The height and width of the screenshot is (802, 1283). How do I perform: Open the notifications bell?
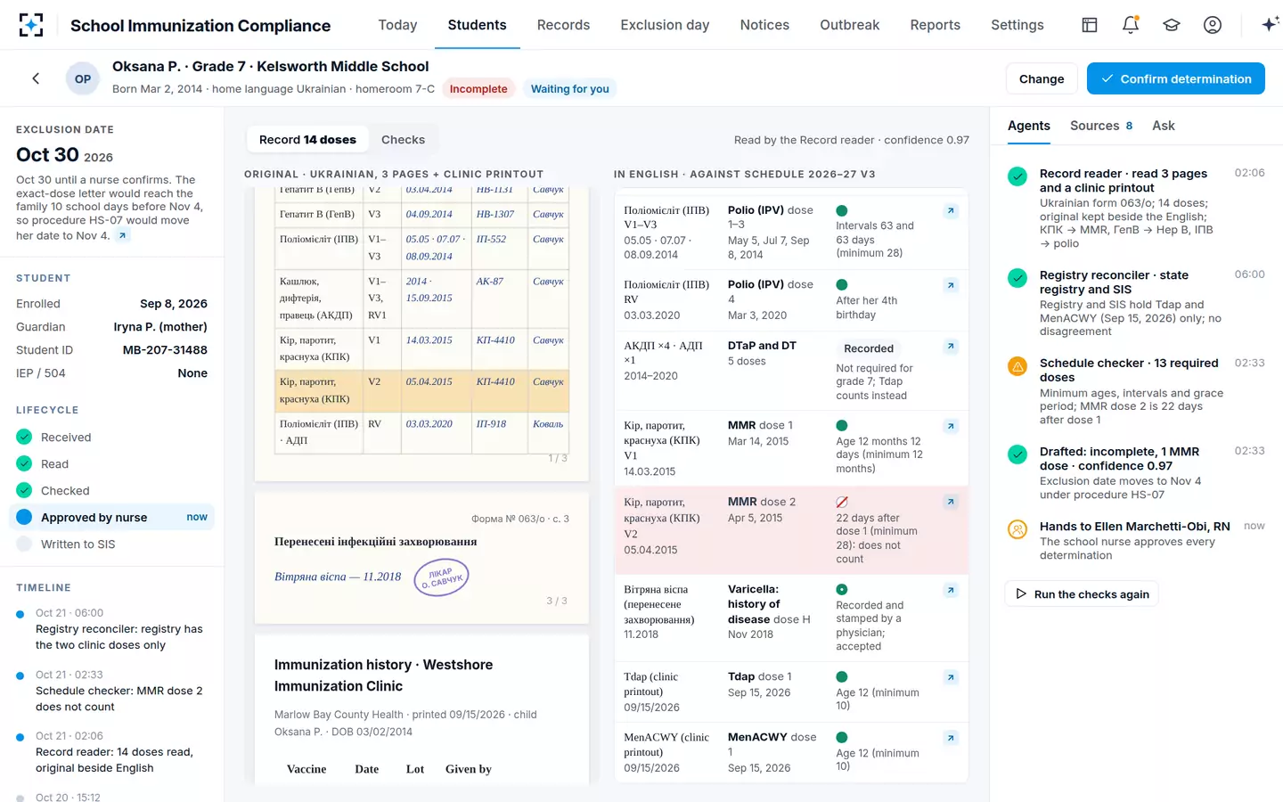pyautogui.click(x=1131, y=25)
